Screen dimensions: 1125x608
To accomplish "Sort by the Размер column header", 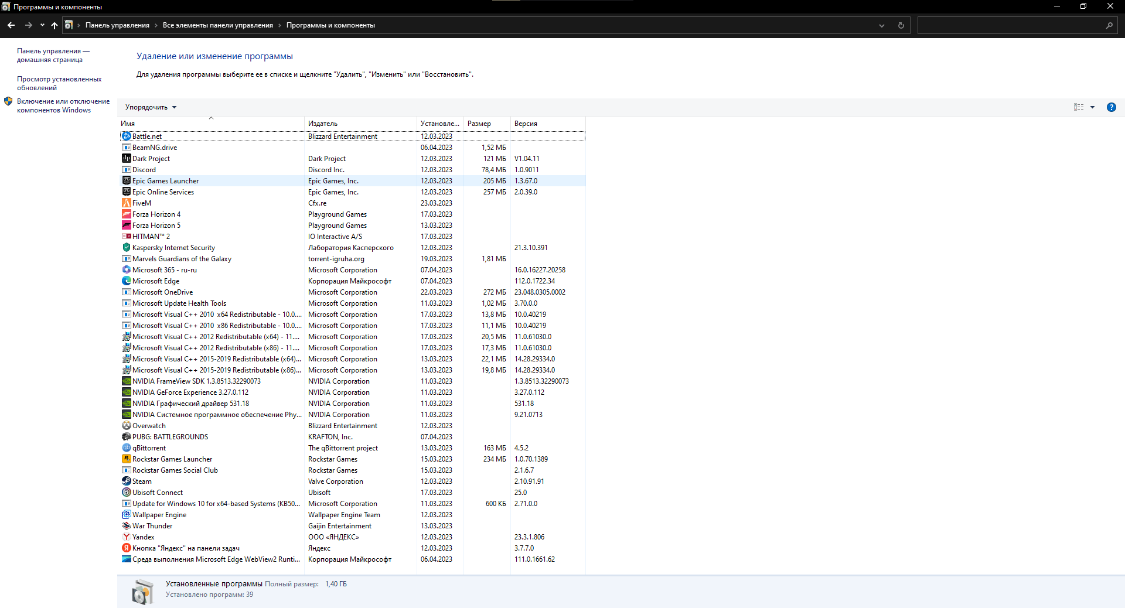I will tap(487, 124).
